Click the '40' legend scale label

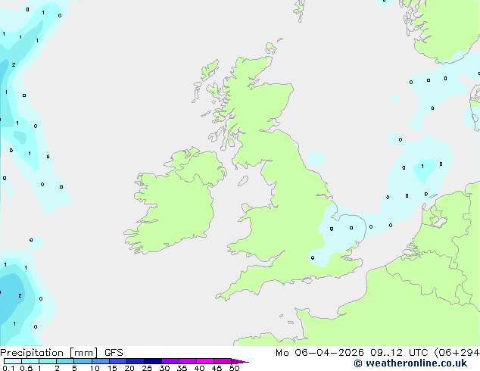click(x=199, y=368)
